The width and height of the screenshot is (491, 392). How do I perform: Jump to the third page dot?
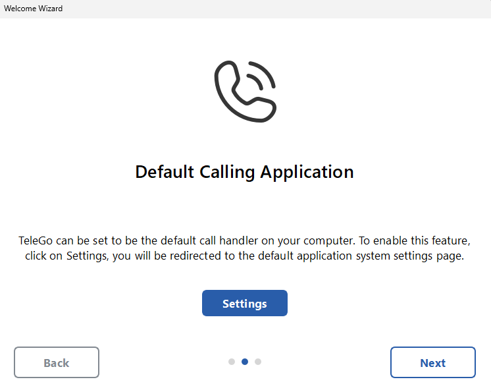coord(258,362)
